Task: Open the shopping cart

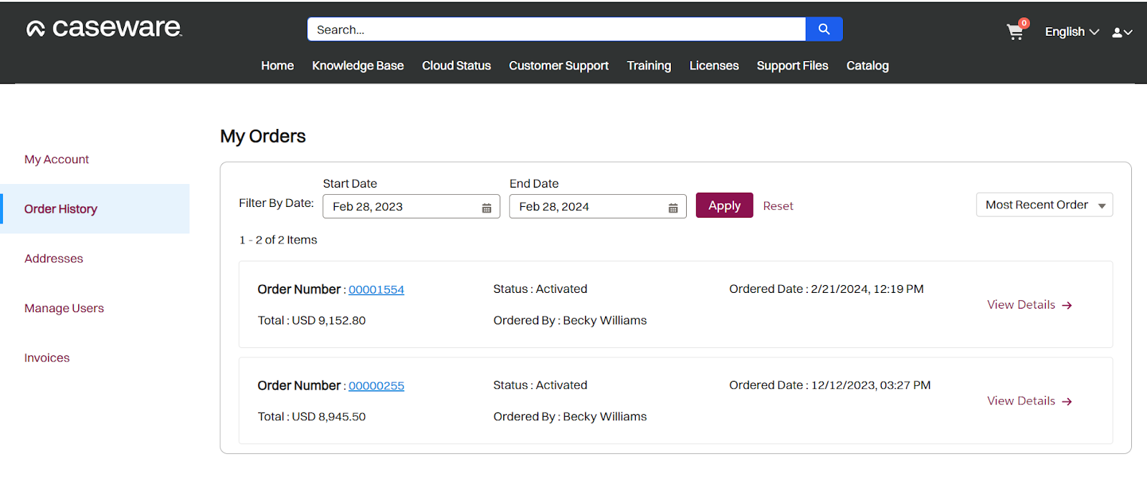Action: [x=1014, y=32]
